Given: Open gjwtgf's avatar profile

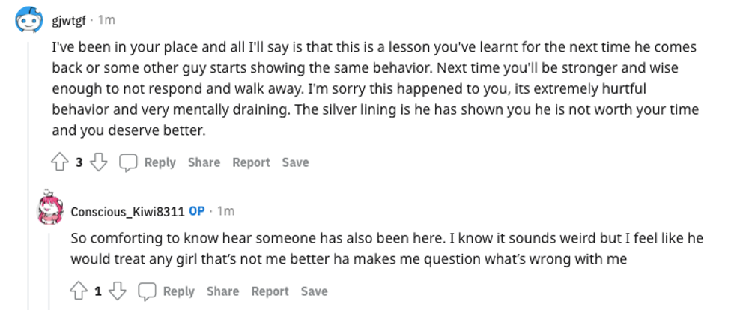Looking at the screenshot, I should click(x=29, y=20).
